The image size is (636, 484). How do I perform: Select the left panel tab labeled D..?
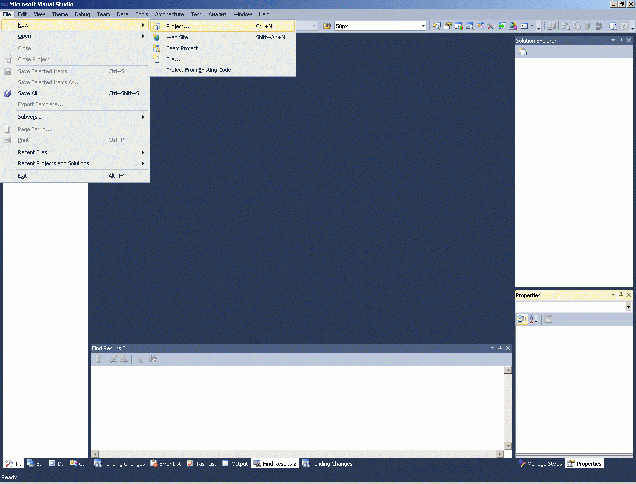[56, 464]
